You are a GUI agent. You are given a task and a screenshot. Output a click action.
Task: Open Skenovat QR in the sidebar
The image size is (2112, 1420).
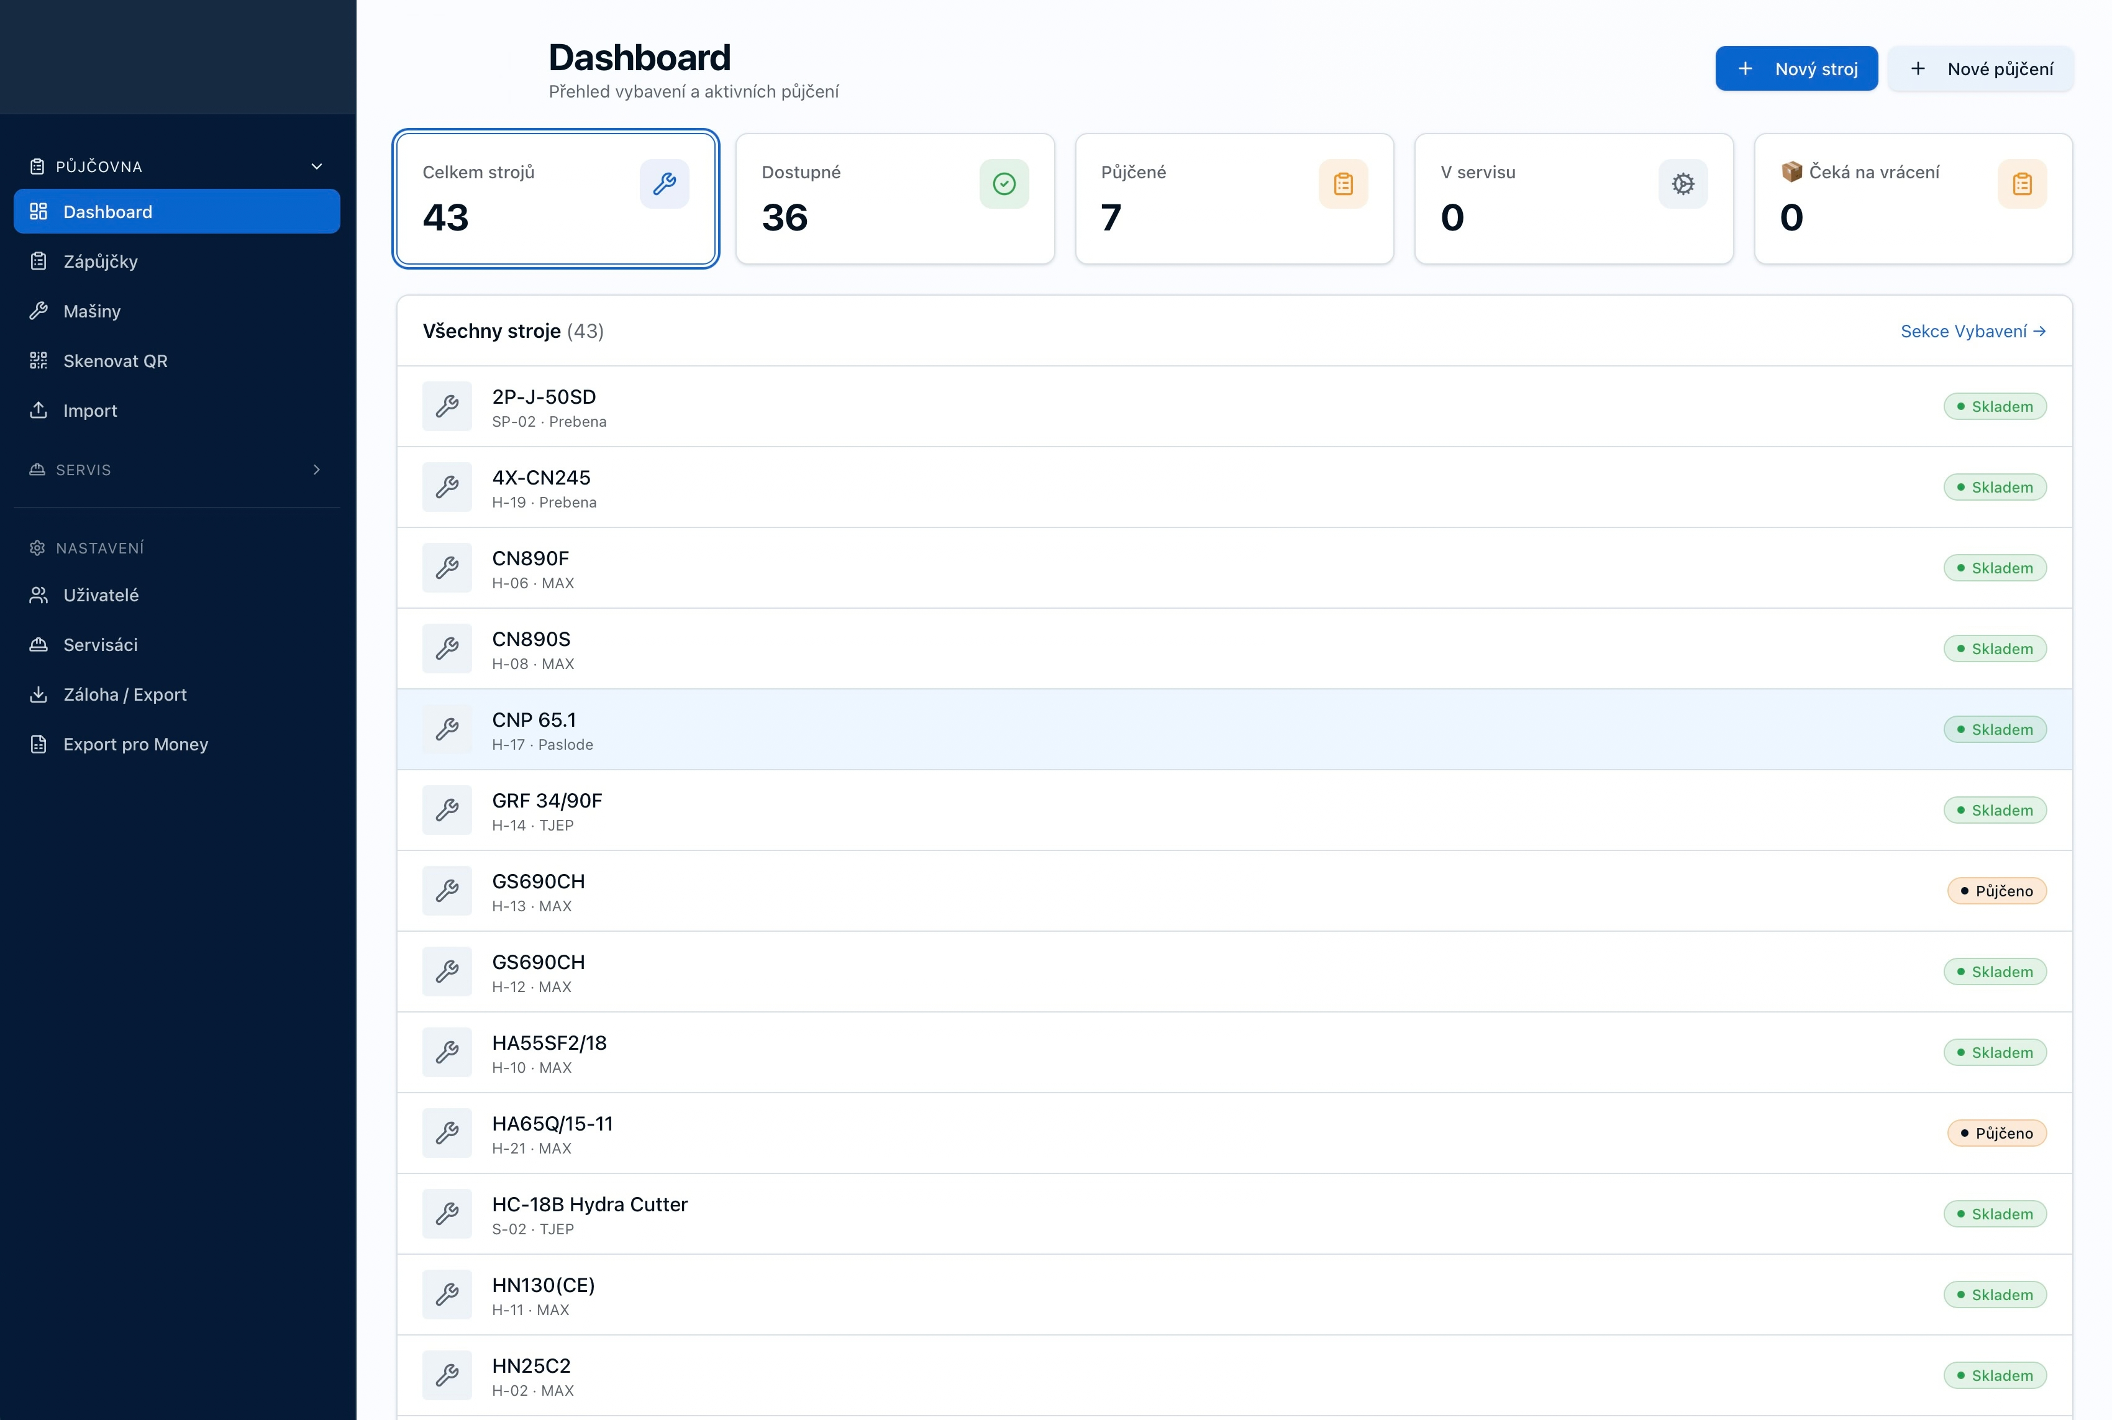point(176,360)
